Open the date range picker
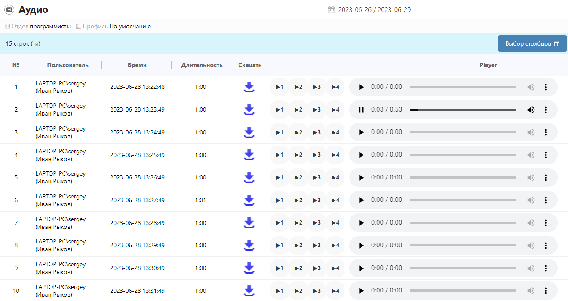This screenshot has height=301, width=568. click(374, 10)
